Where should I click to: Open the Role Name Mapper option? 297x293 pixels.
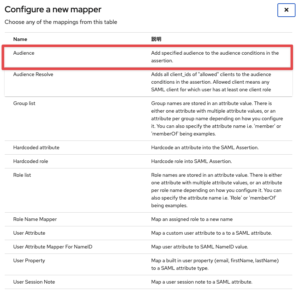(35, 219)
